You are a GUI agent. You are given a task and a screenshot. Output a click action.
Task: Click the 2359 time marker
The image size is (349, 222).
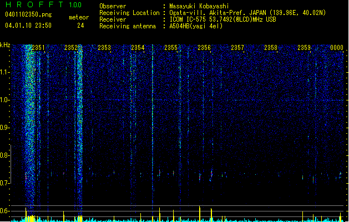tap(304, 48)
